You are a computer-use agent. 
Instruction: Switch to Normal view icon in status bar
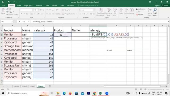click(136, 89)
